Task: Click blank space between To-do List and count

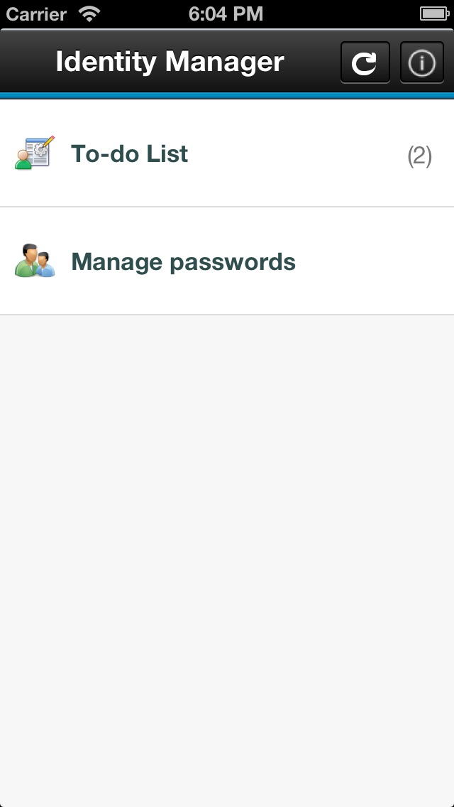Action: tap(298, 154)
